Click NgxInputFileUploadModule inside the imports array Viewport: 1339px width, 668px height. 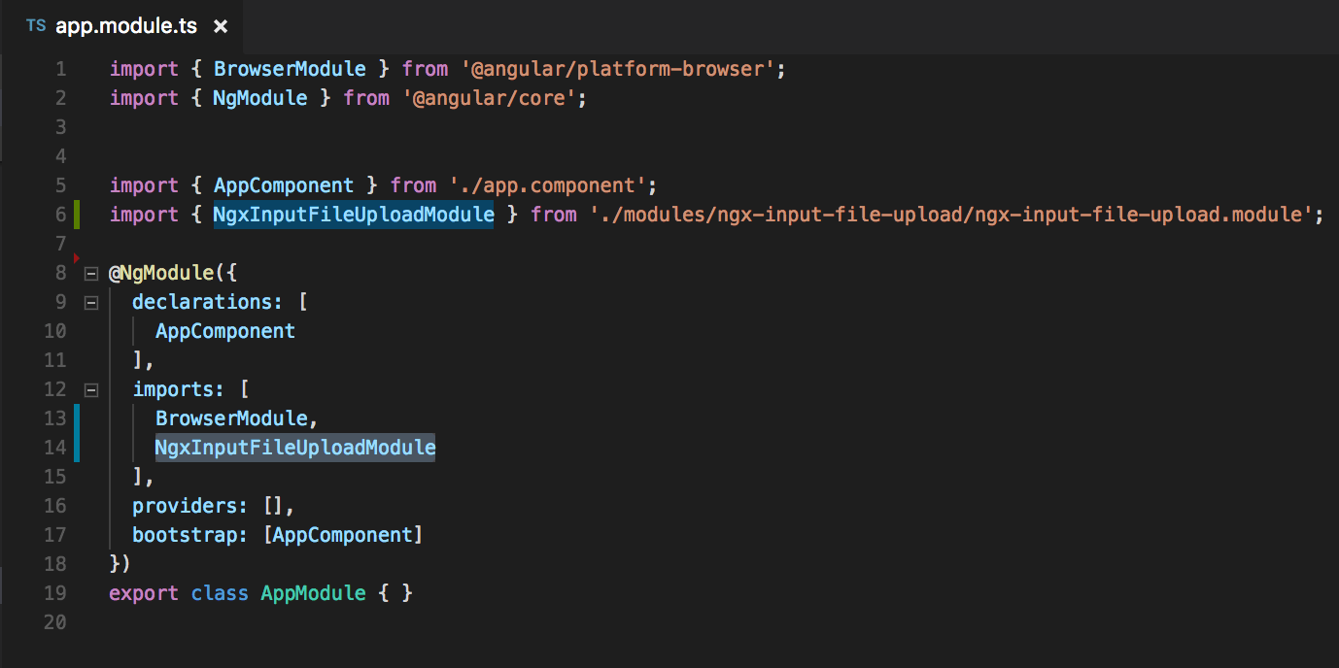point(294,448)
